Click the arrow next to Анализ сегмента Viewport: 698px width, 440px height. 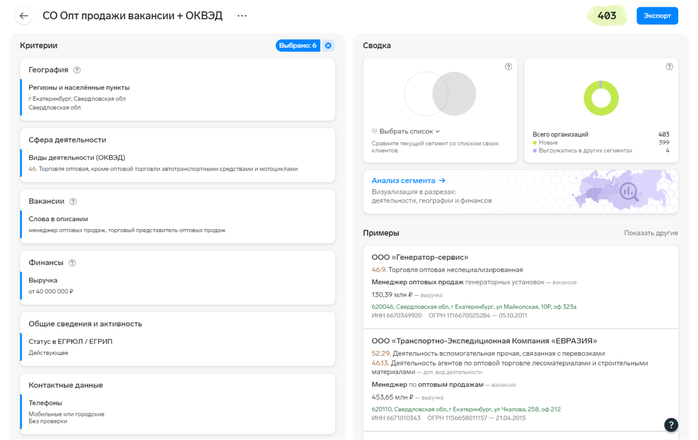click(442, 181)
